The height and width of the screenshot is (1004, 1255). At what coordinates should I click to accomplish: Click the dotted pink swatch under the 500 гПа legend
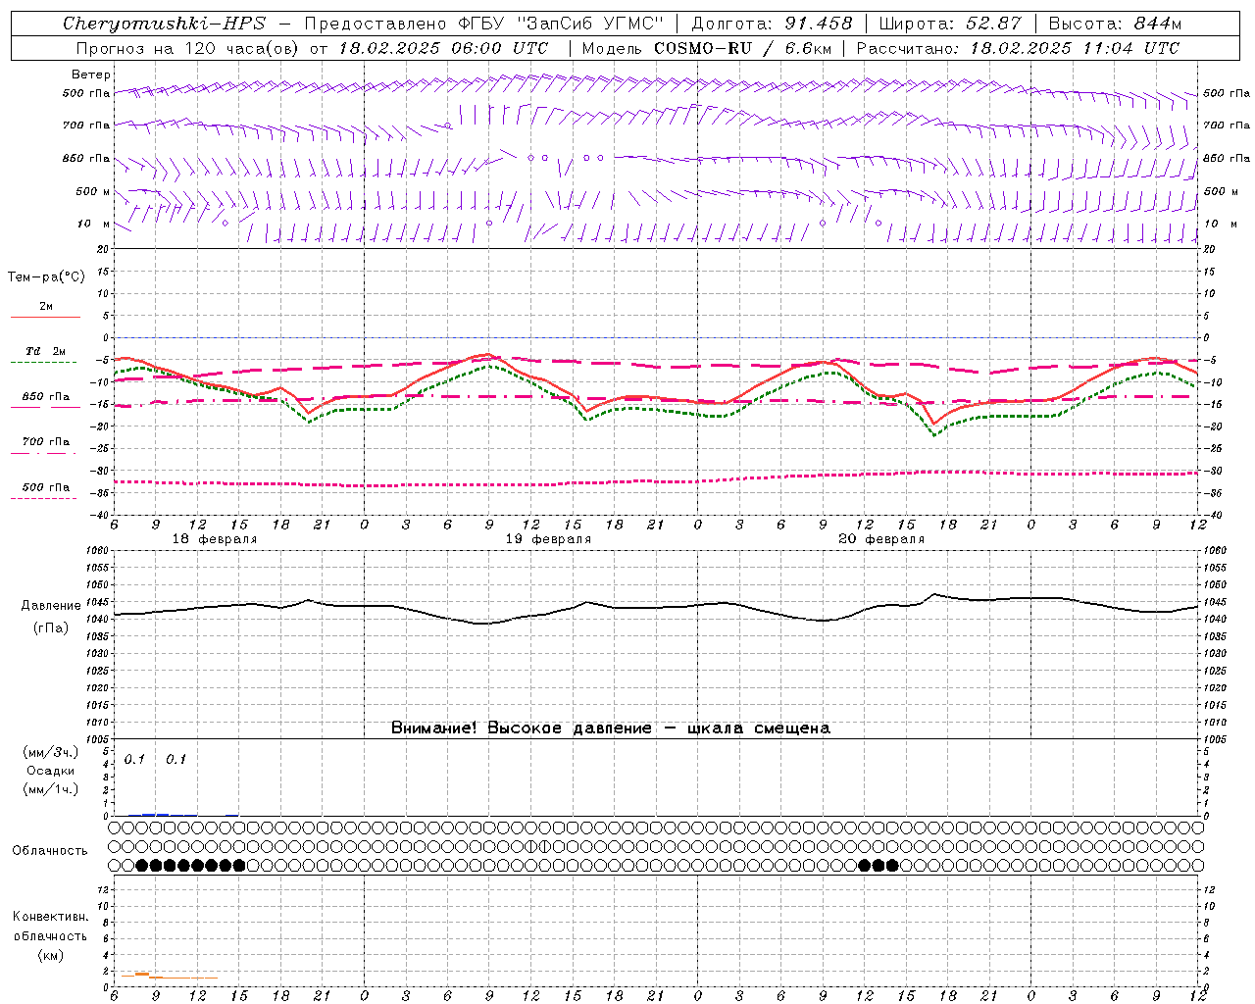43,498
